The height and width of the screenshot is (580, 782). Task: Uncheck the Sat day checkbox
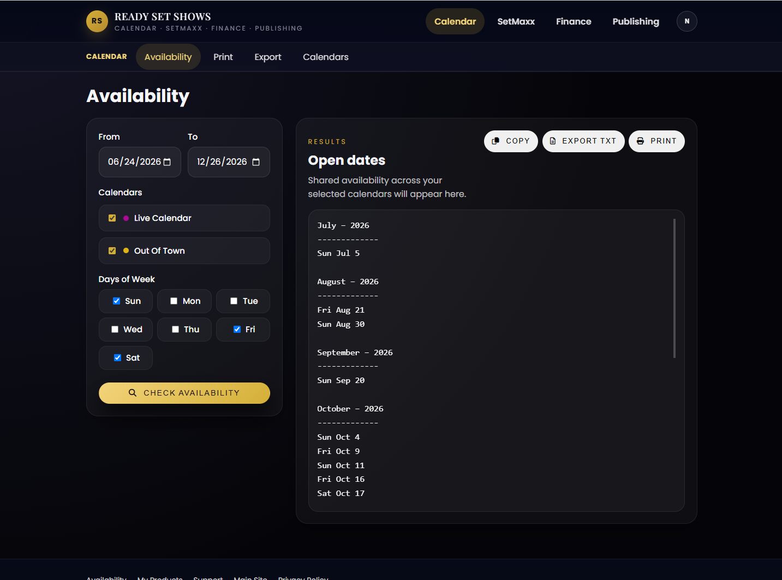117,358
